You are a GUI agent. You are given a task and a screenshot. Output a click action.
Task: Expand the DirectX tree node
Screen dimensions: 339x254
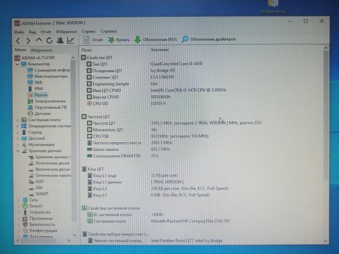[18, 207]
